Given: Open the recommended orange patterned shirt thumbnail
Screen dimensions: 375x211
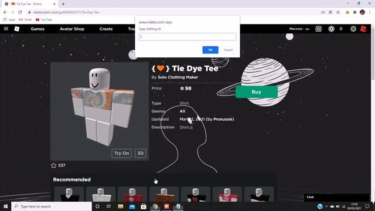Looking at the screenshot, I should coord(164,194).
